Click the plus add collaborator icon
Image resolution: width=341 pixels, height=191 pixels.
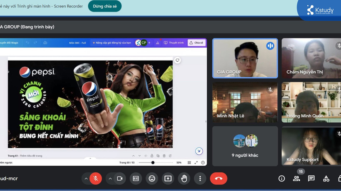point(149,43)
